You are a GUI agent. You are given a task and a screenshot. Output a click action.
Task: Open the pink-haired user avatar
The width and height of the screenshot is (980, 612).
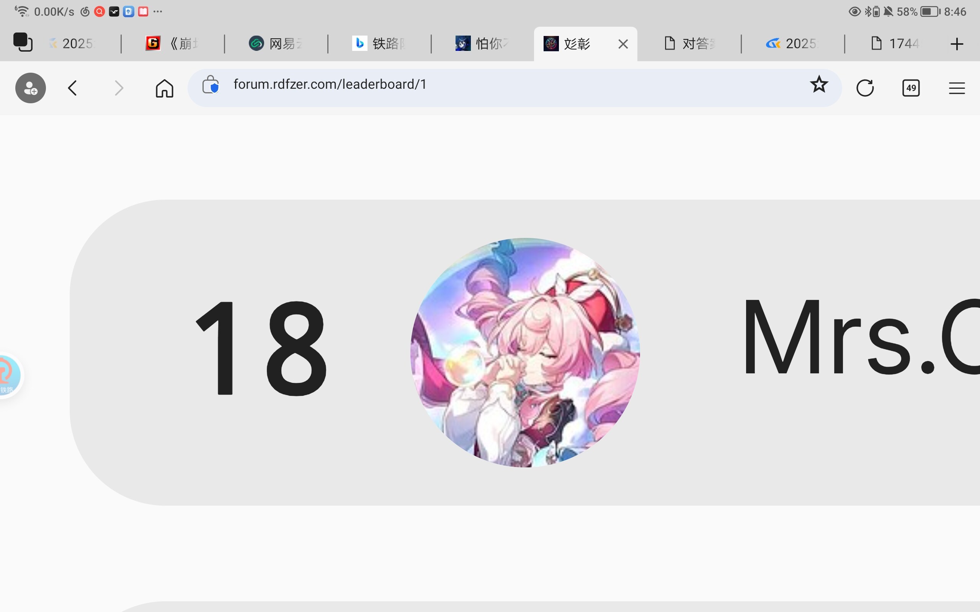525,353
